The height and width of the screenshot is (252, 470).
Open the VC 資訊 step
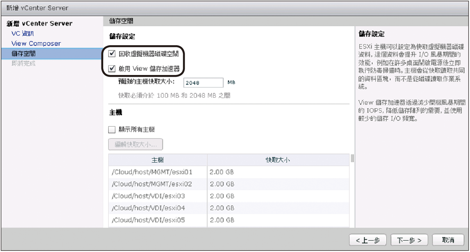click(22, 34)
